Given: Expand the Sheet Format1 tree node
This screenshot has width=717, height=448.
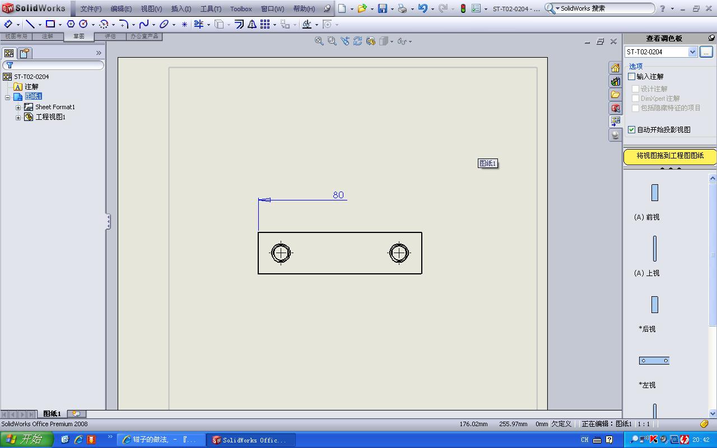Looking at the screenshot, I should pos(18,107).
